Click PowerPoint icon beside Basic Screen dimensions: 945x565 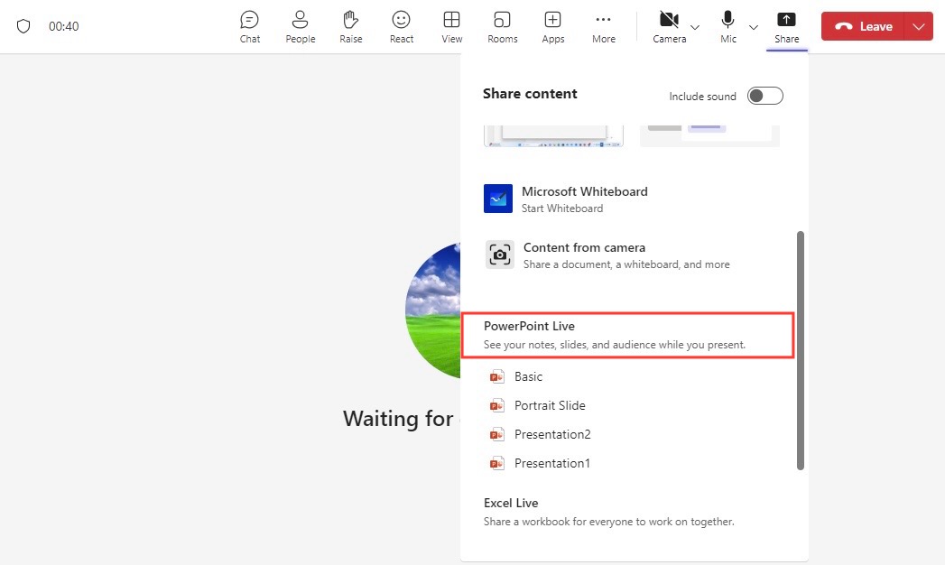(x=496, y=376)
